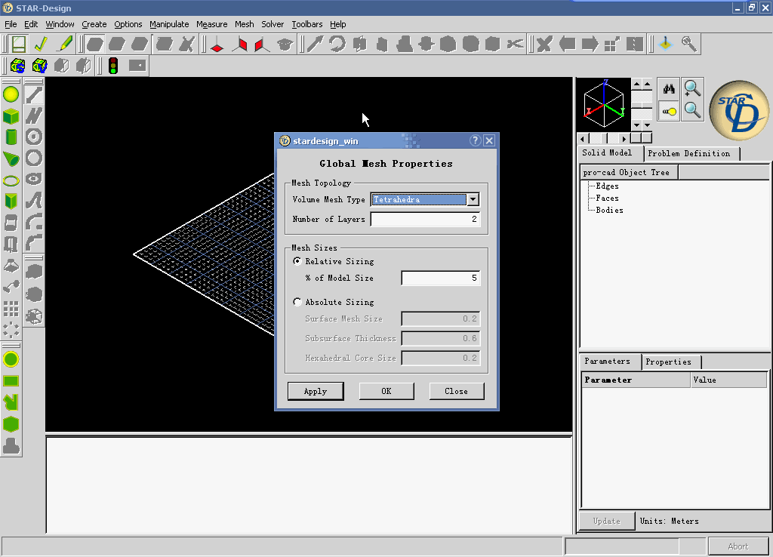Click the Value column header
773x557 pixels.
(x=728, y=380)
